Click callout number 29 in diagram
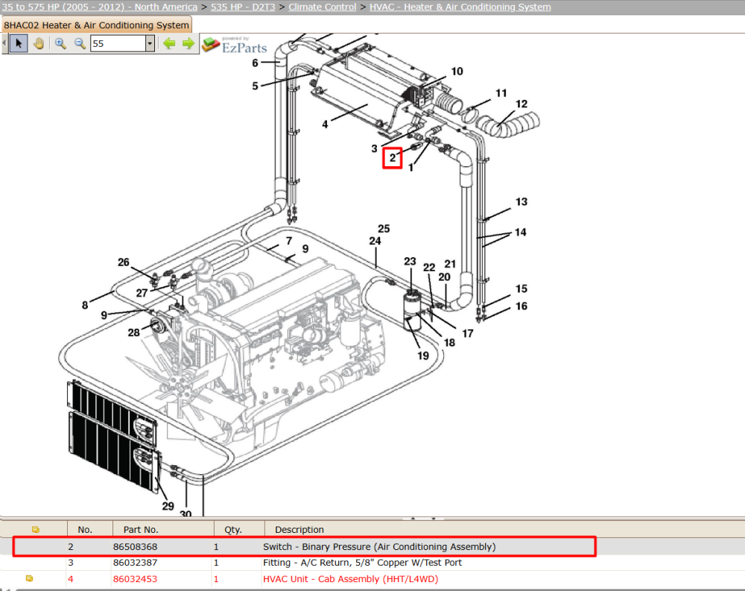The image size is (745, 591). (x=168, y=506)
